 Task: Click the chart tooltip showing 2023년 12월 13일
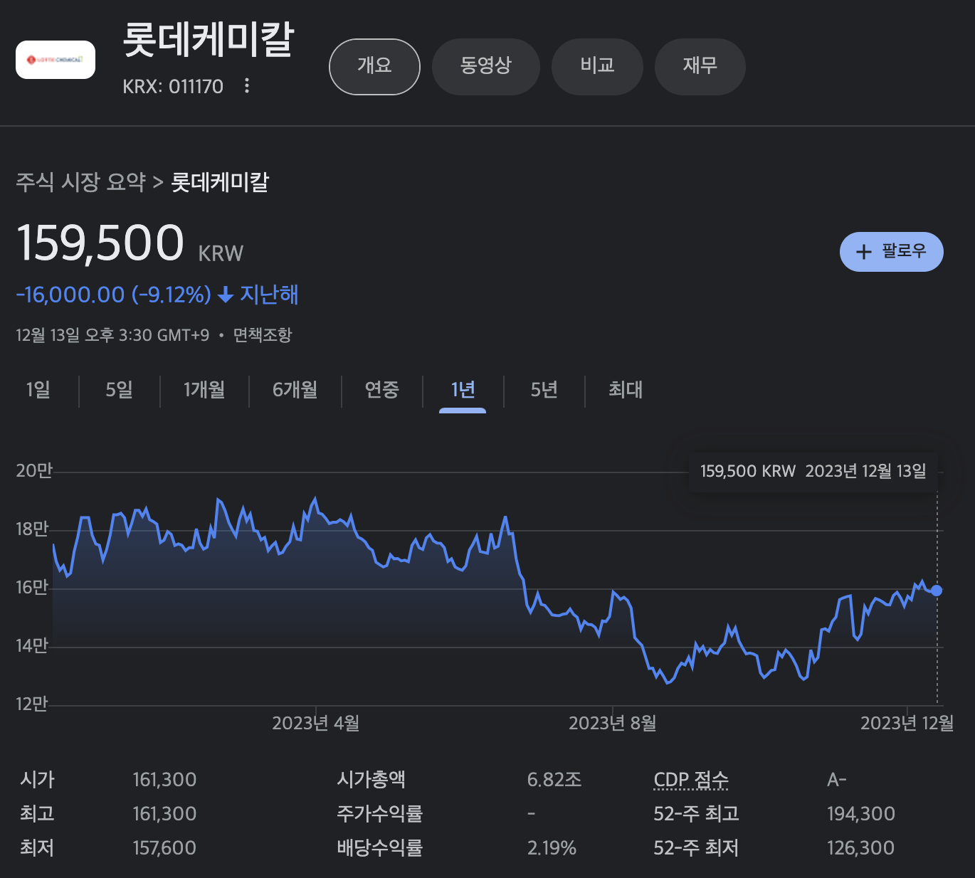pos(813,471)
